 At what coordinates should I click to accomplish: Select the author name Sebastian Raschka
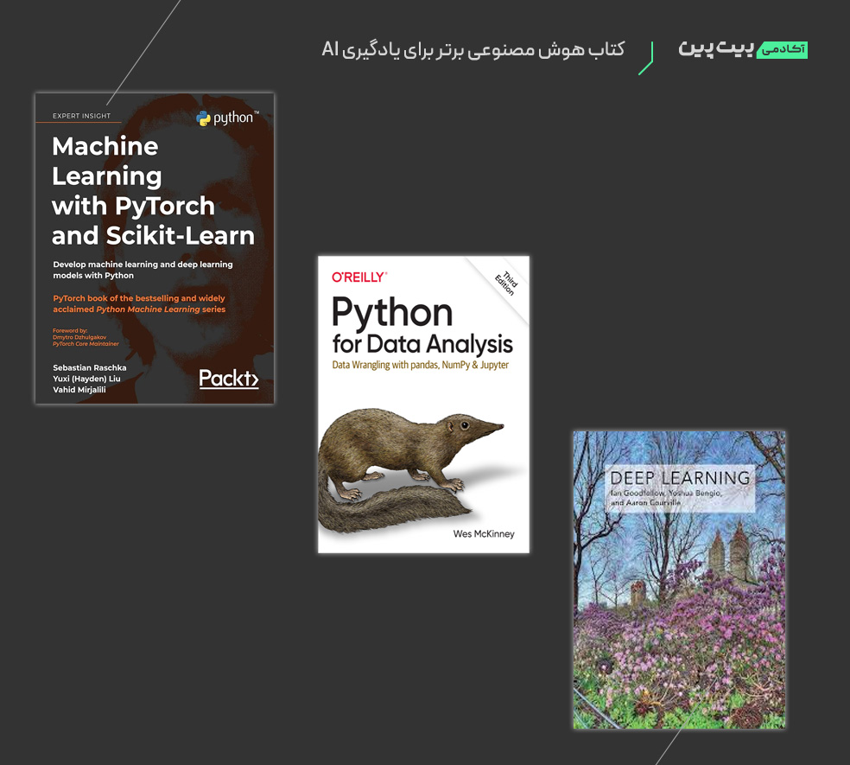coord(90,367)
